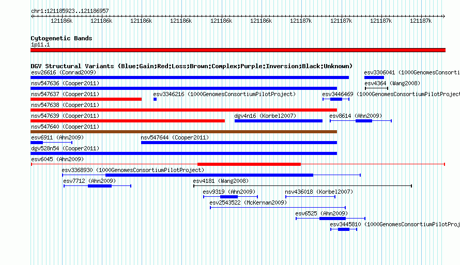Open the nsv547636 (Cooper2011) label

pyautogui.click(x=65, y=83)
